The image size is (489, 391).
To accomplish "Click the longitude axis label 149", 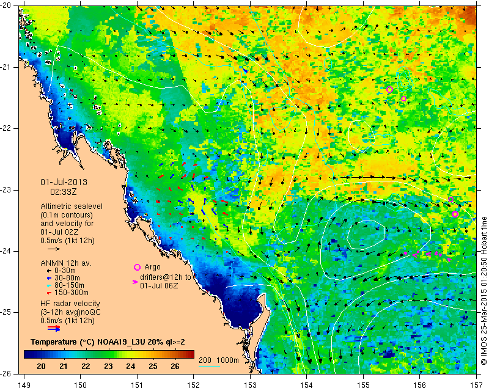I will click(x=24, y=386).
